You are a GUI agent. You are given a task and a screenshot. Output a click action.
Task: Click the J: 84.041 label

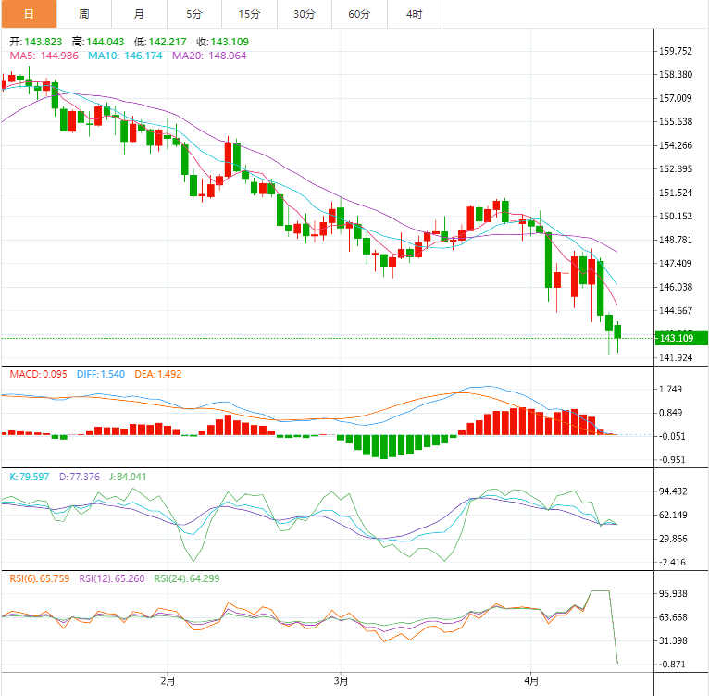pos(128,477)
